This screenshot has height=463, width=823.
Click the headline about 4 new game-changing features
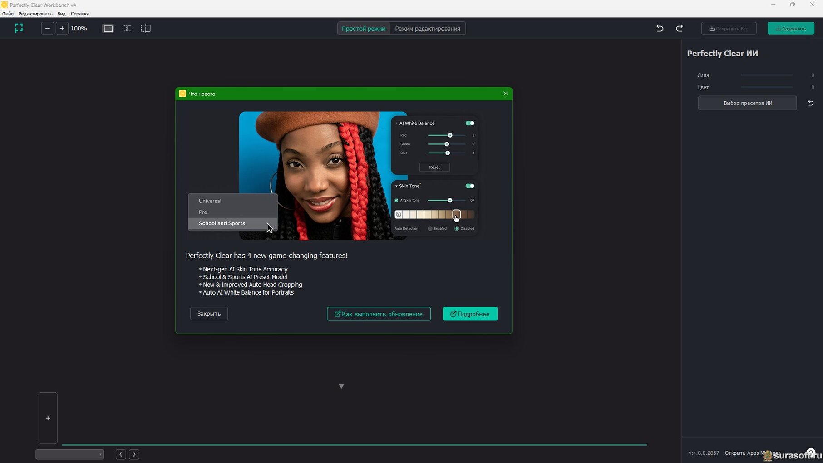(x=266, y=256)
